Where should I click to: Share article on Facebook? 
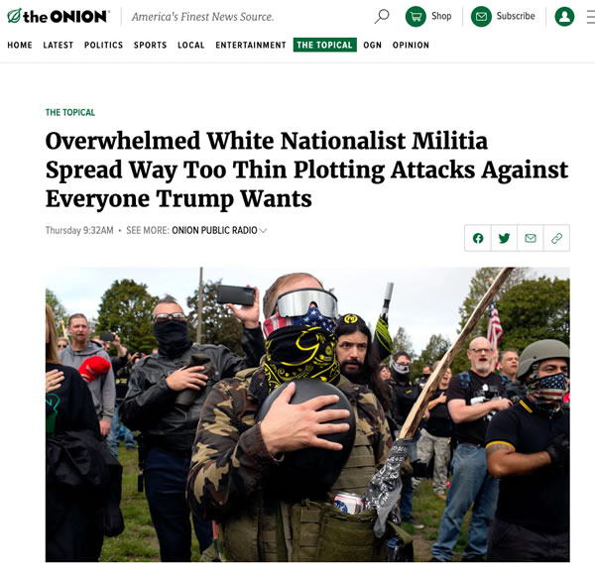click(478, 238)
